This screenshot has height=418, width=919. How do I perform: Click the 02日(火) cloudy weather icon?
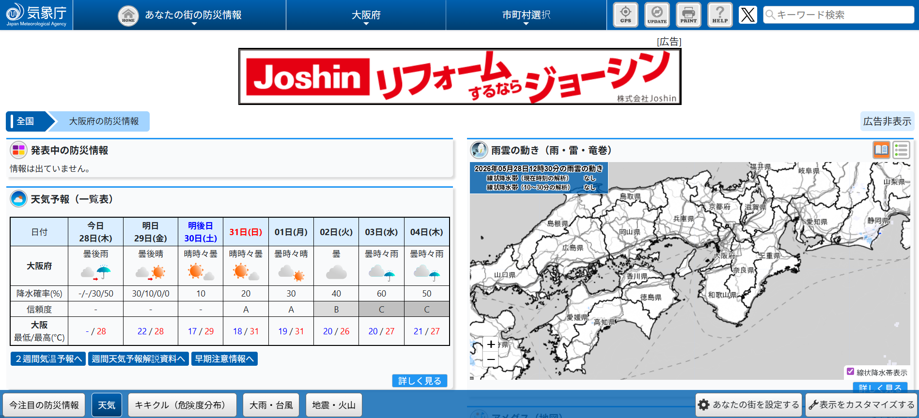[x=336, y=273]
